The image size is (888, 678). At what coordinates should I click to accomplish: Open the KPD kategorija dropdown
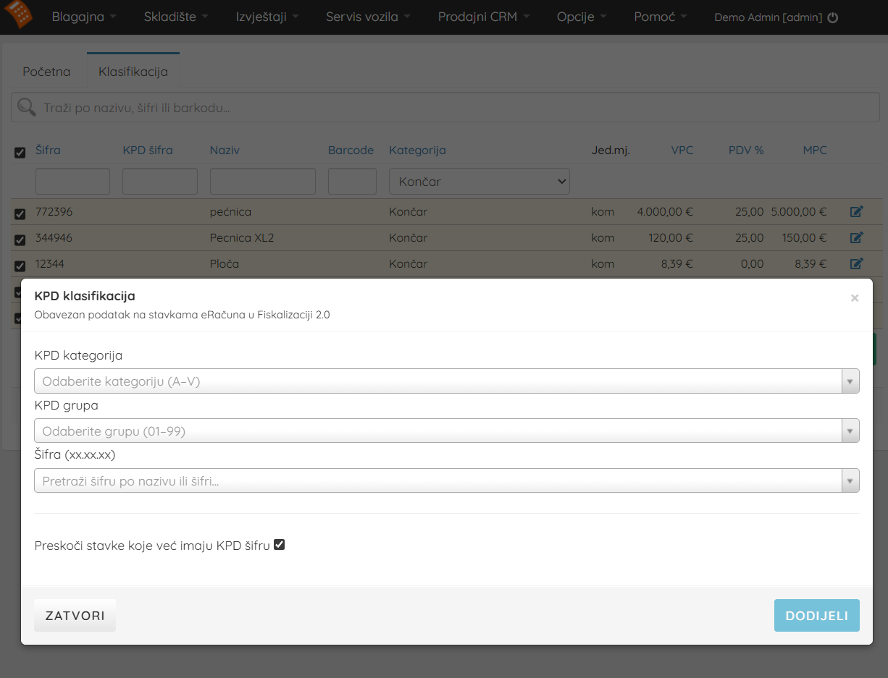click(447, 381)
